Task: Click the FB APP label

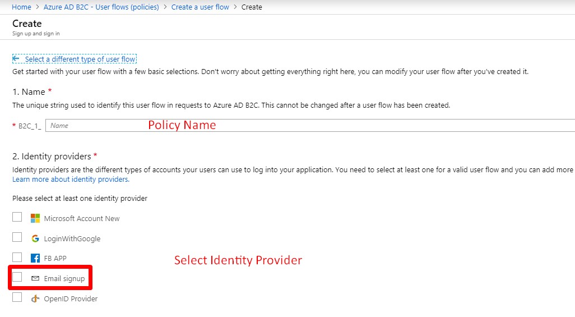Action: [x=55, y=259]
